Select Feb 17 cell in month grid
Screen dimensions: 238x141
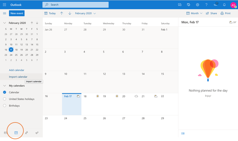(72, 104)
